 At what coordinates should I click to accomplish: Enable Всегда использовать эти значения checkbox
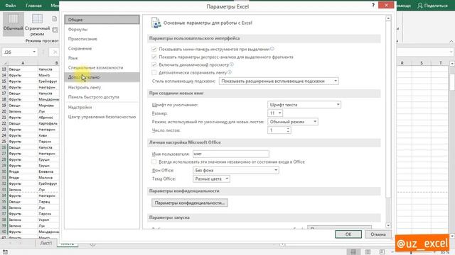[x=154, y=162]
